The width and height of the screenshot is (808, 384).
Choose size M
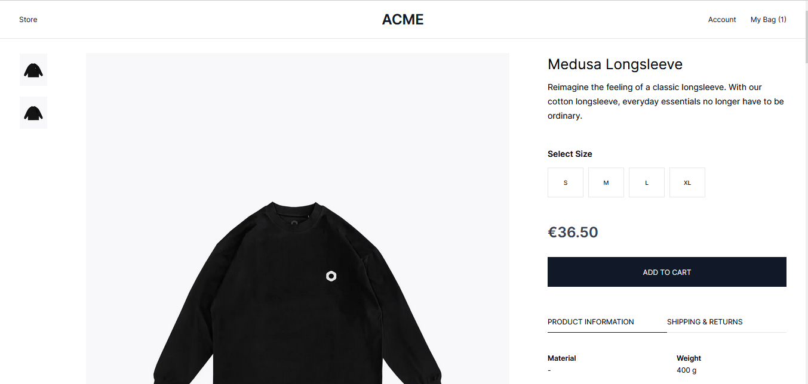point(606,182)
